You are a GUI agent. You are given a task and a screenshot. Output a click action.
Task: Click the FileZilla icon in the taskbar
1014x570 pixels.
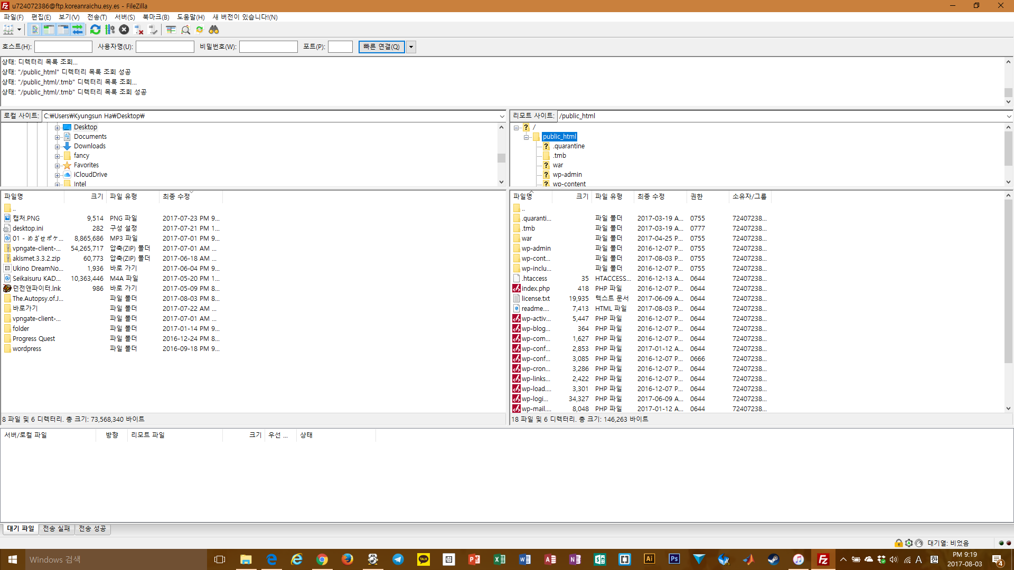click(x=823, y=559)
